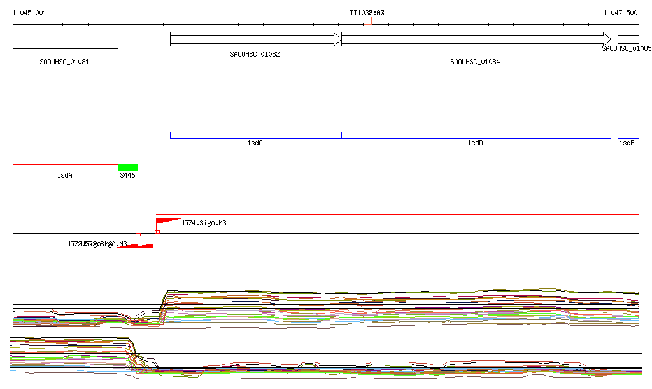Viewport: 652px width, 389px height.
Task: Select the isdC segment bar
Action: coord(255,135)
